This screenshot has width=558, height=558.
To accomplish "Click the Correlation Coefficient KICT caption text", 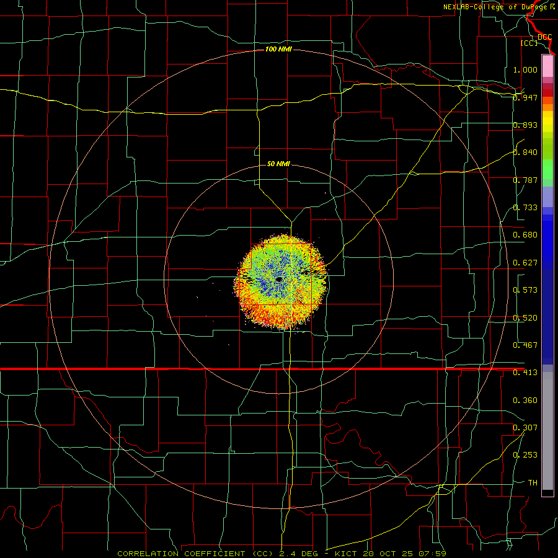I will point(281,554).
